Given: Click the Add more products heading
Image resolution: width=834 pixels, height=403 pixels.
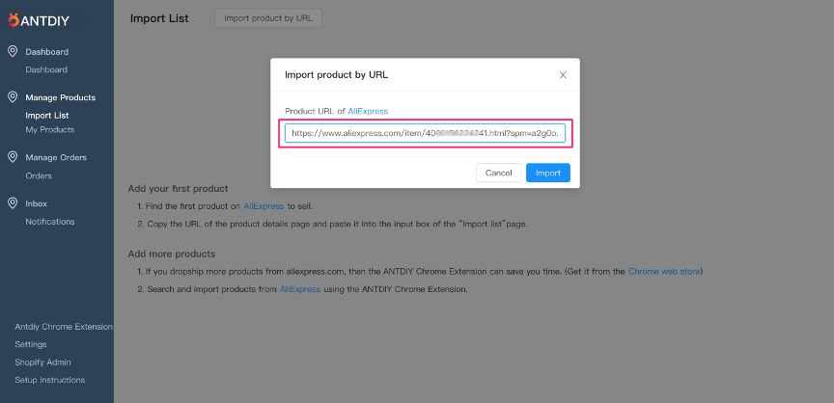Looking at the screenshot, I should tap(172, 254).
